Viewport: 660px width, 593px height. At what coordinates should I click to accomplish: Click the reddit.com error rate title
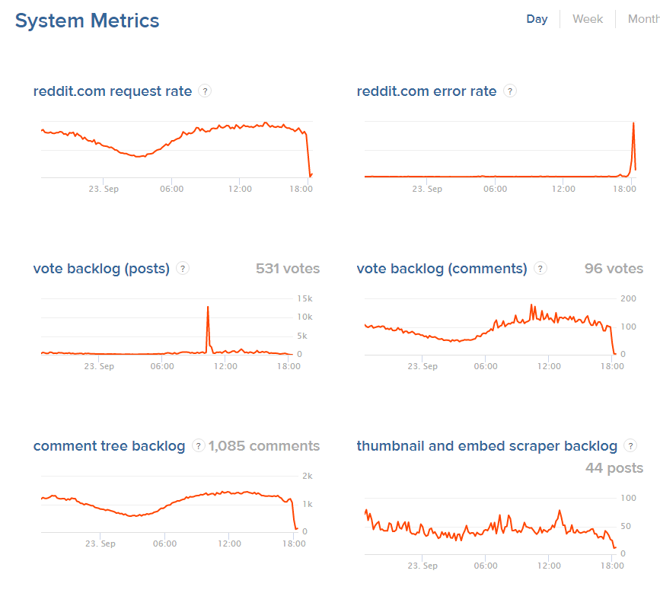click(x=426, y=91)
